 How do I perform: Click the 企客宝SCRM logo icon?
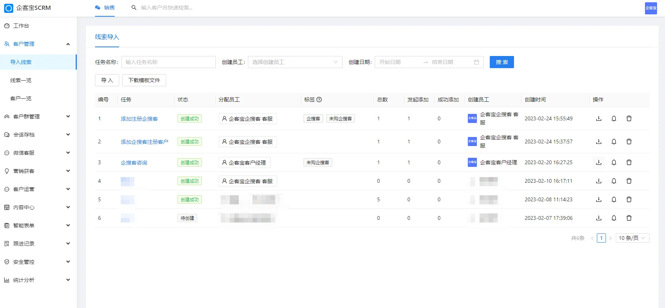pos(8,8)
